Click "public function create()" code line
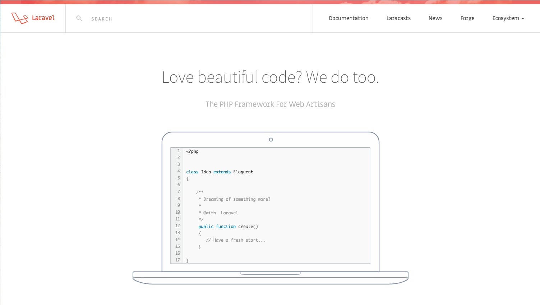 click(x=228, y=227)
